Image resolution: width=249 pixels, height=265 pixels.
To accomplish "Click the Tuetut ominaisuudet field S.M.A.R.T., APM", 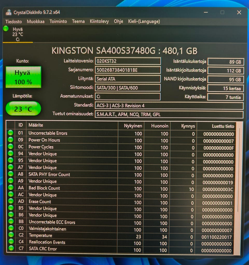I will pos(169,114).
